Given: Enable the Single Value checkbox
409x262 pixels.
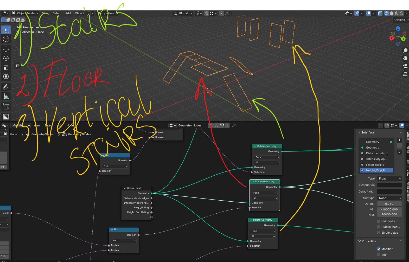Looking at the screenshot, I should (x=379, y=233).
